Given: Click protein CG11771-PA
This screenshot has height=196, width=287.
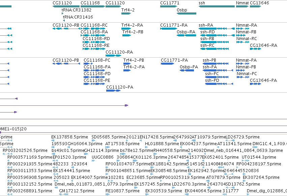Looking at the screenshot, I should click(x=174, y=60).
